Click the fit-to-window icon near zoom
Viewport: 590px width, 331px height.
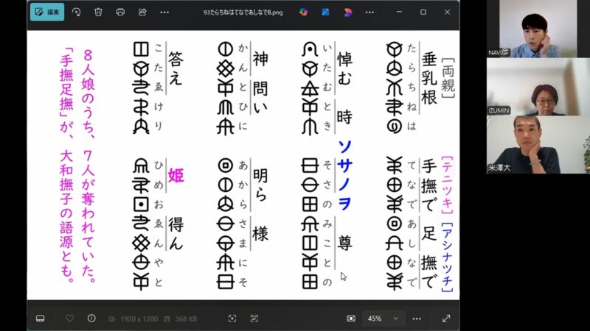351,318
